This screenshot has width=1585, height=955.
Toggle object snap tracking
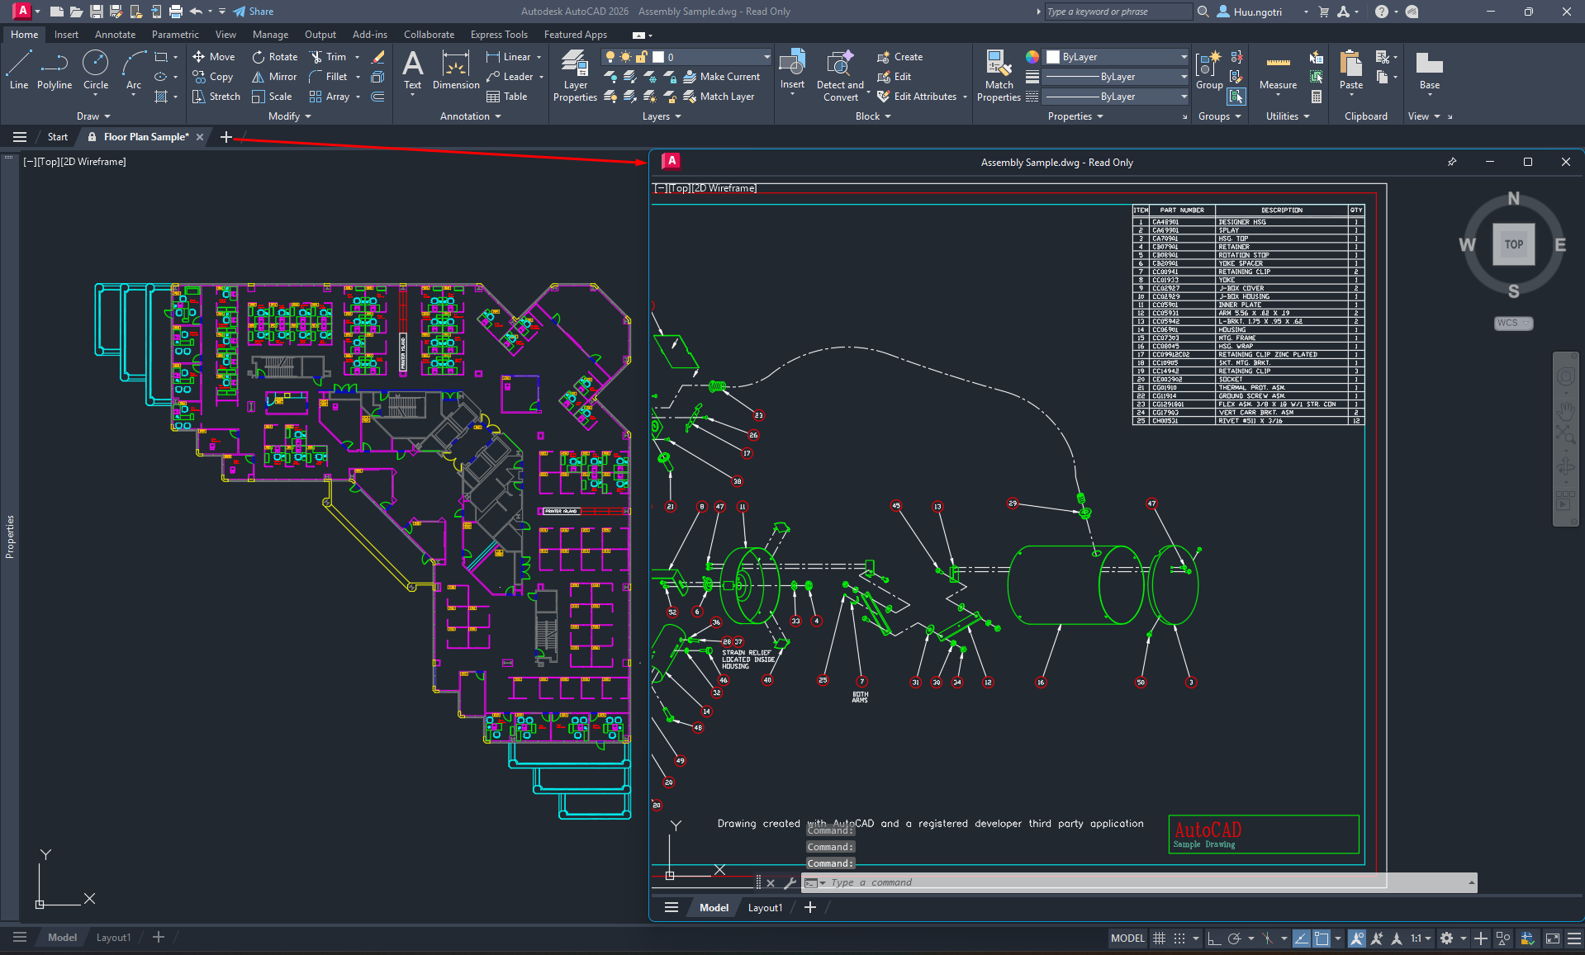point(1302,938)
